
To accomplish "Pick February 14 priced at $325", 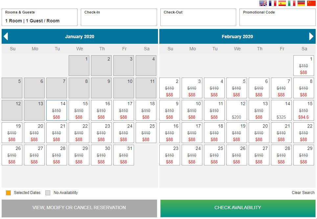I will 281,110.
